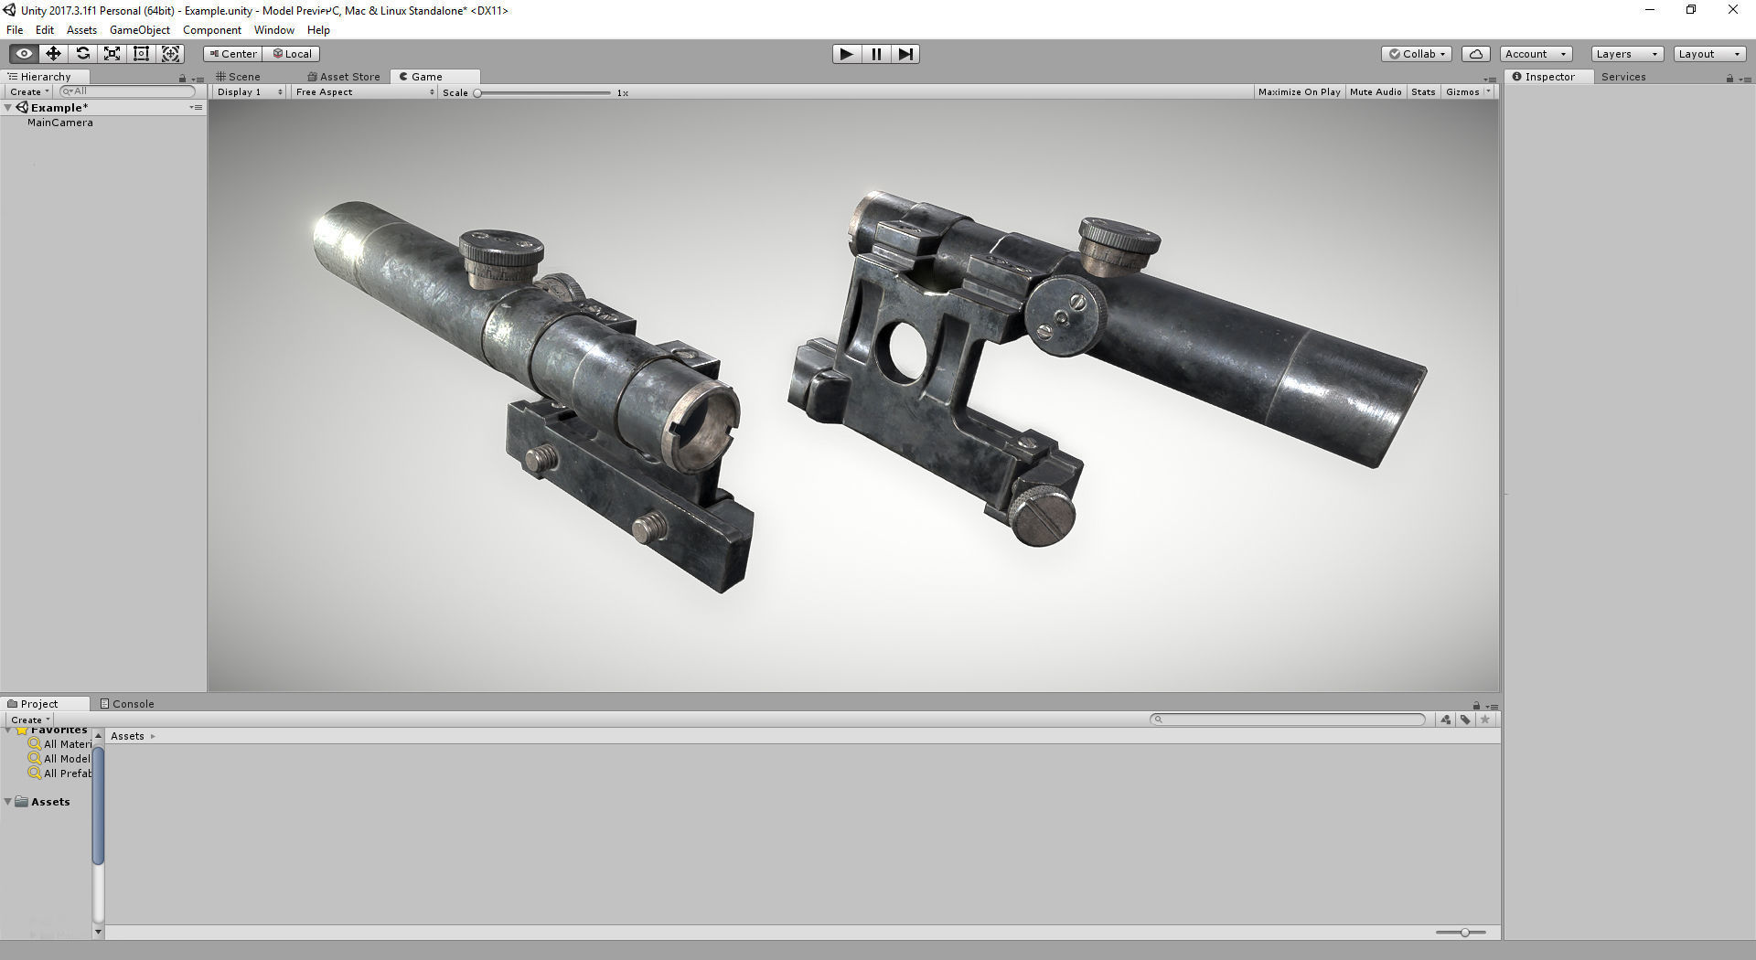Open the Layers dropdown

pyautogui.click(x=1627, y=54)
